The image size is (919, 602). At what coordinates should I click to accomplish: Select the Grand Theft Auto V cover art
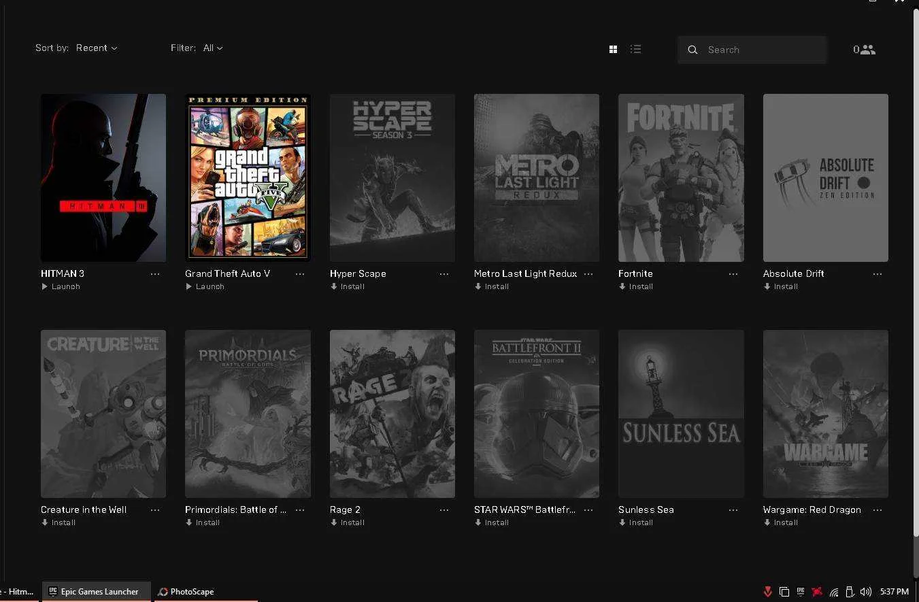click(248, 178)
